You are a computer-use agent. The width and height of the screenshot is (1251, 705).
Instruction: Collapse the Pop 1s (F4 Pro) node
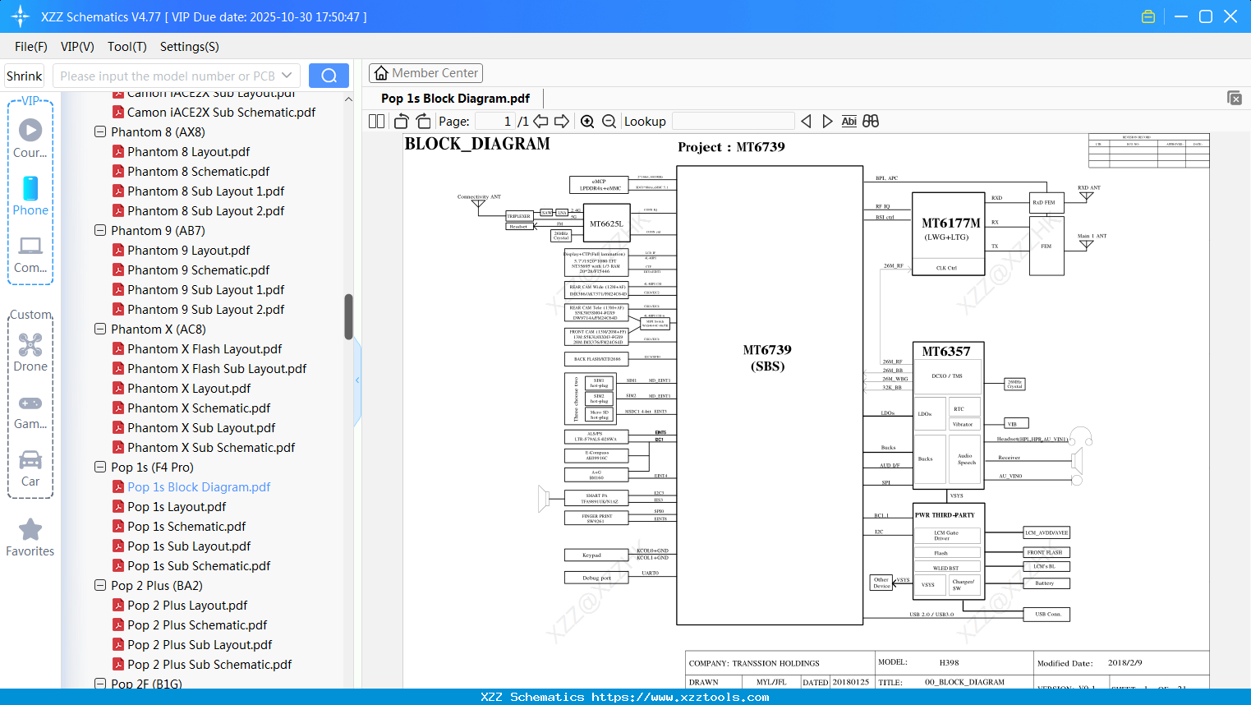tap(99, 467)
